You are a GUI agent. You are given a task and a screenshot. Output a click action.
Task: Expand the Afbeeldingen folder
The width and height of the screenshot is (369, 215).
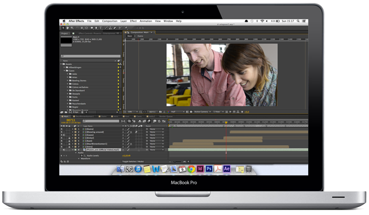coord(64,67)
